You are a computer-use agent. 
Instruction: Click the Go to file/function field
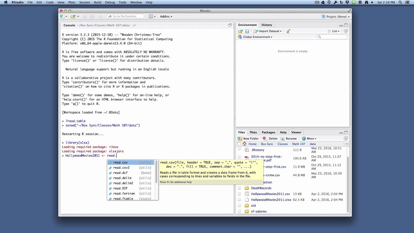[126, 16]
